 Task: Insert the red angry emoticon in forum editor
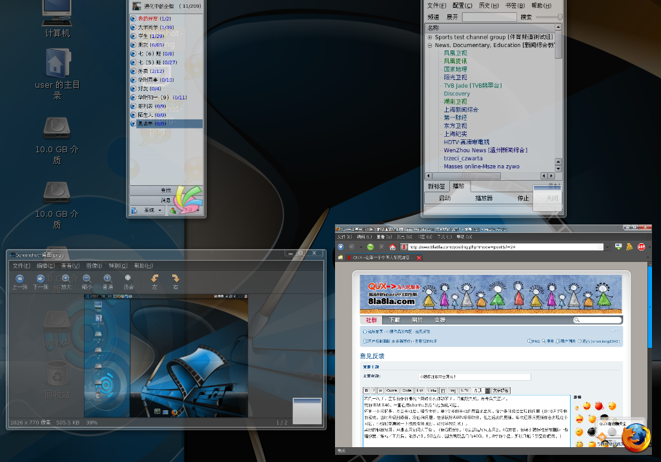coord(599,406)
